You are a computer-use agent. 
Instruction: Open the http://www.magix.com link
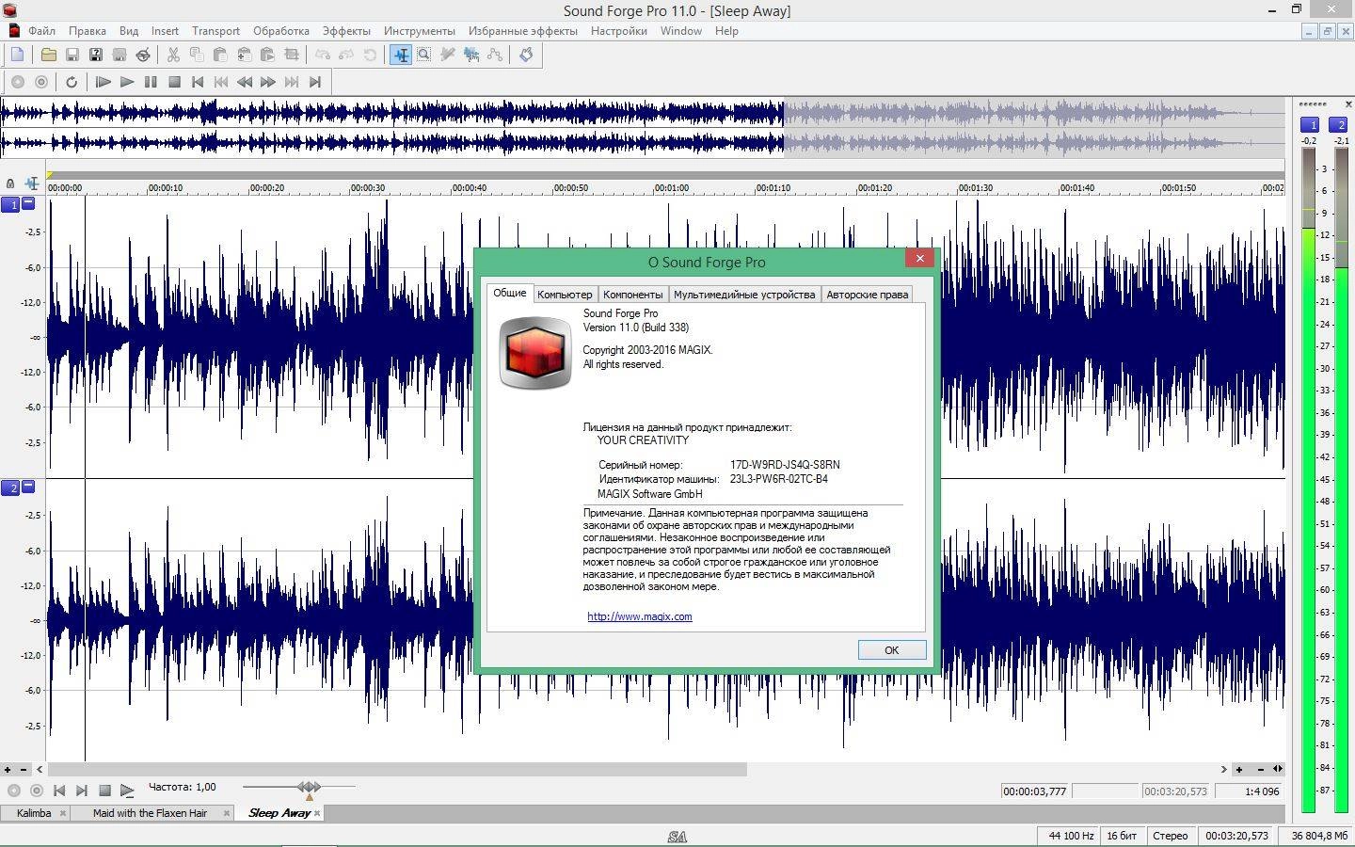640,616
